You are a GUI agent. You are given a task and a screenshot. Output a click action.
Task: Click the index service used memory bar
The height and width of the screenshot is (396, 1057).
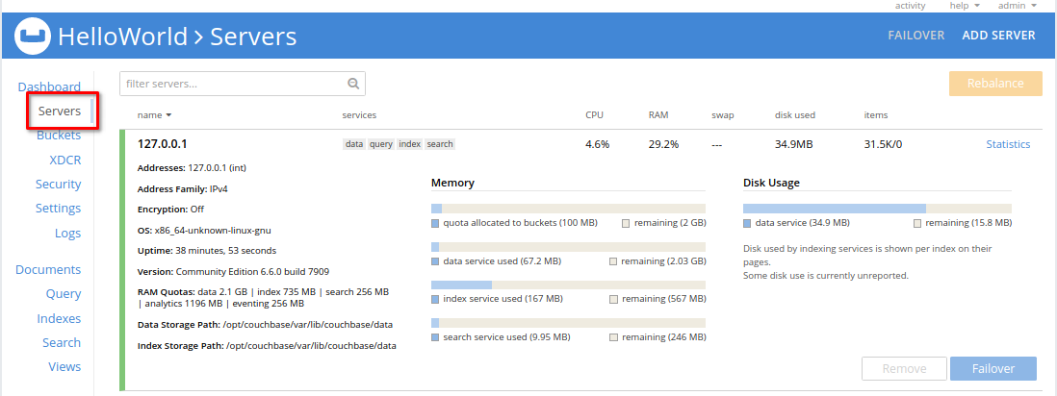click(x=568, y=285)
